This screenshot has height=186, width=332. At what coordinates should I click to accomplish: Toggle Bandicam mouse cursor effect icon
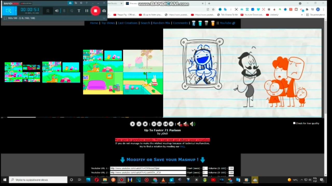(72, 11)
